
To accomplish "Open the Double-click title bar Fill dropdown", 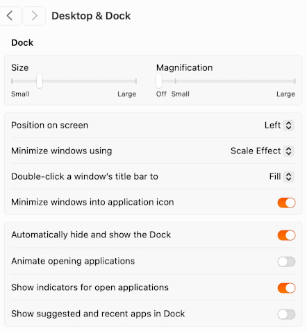I will [x=281, y=177].
